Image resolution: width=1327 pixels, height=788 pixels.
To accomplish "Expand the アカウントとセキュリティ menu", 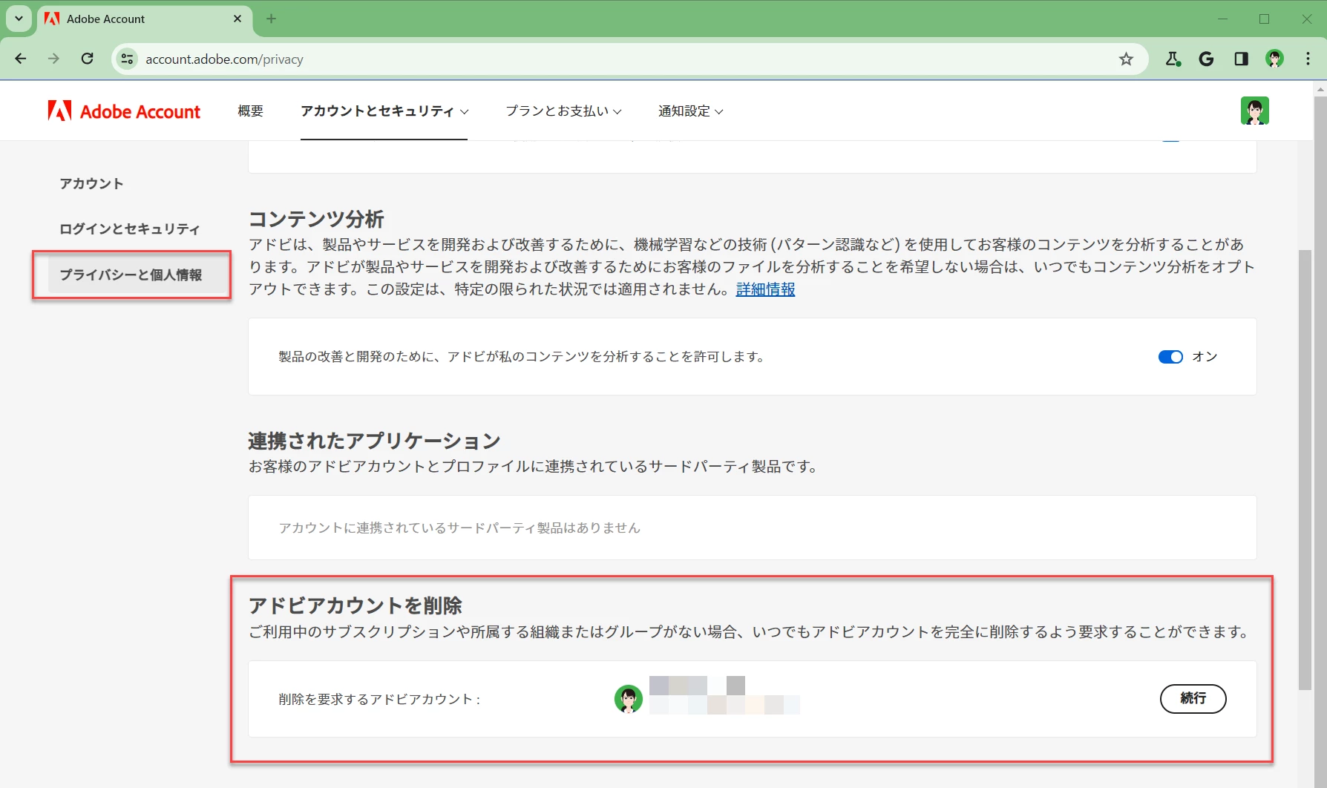I will [384, 111].
